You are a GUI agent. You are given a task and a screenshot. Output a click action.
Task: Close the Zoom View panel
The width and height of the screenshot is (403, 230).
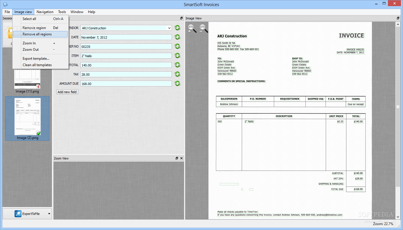coord(181,158)
